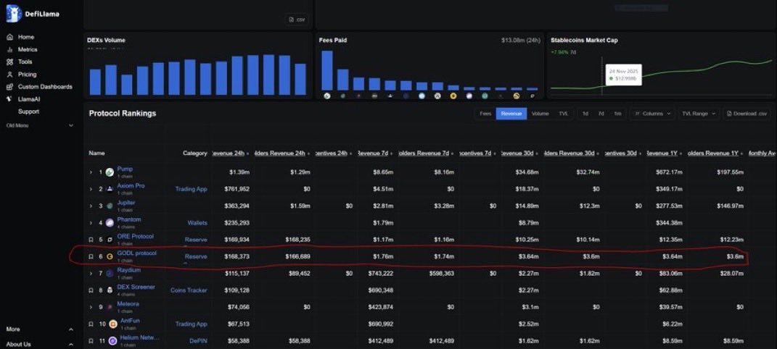Image resolution: width=777 pixels, height=349 pixels.
Task: Select the 1d time range
Action: pos(585,114)
